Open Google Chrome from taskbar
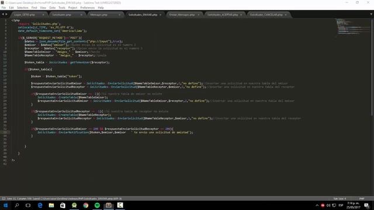 (86, 205)
